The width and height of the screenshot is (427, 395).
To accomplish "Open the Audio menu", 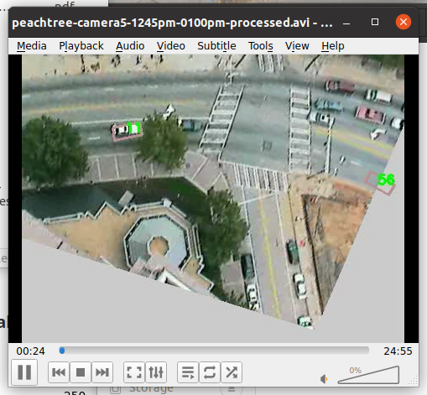I will pyautogui.click(x=130, y=46).
